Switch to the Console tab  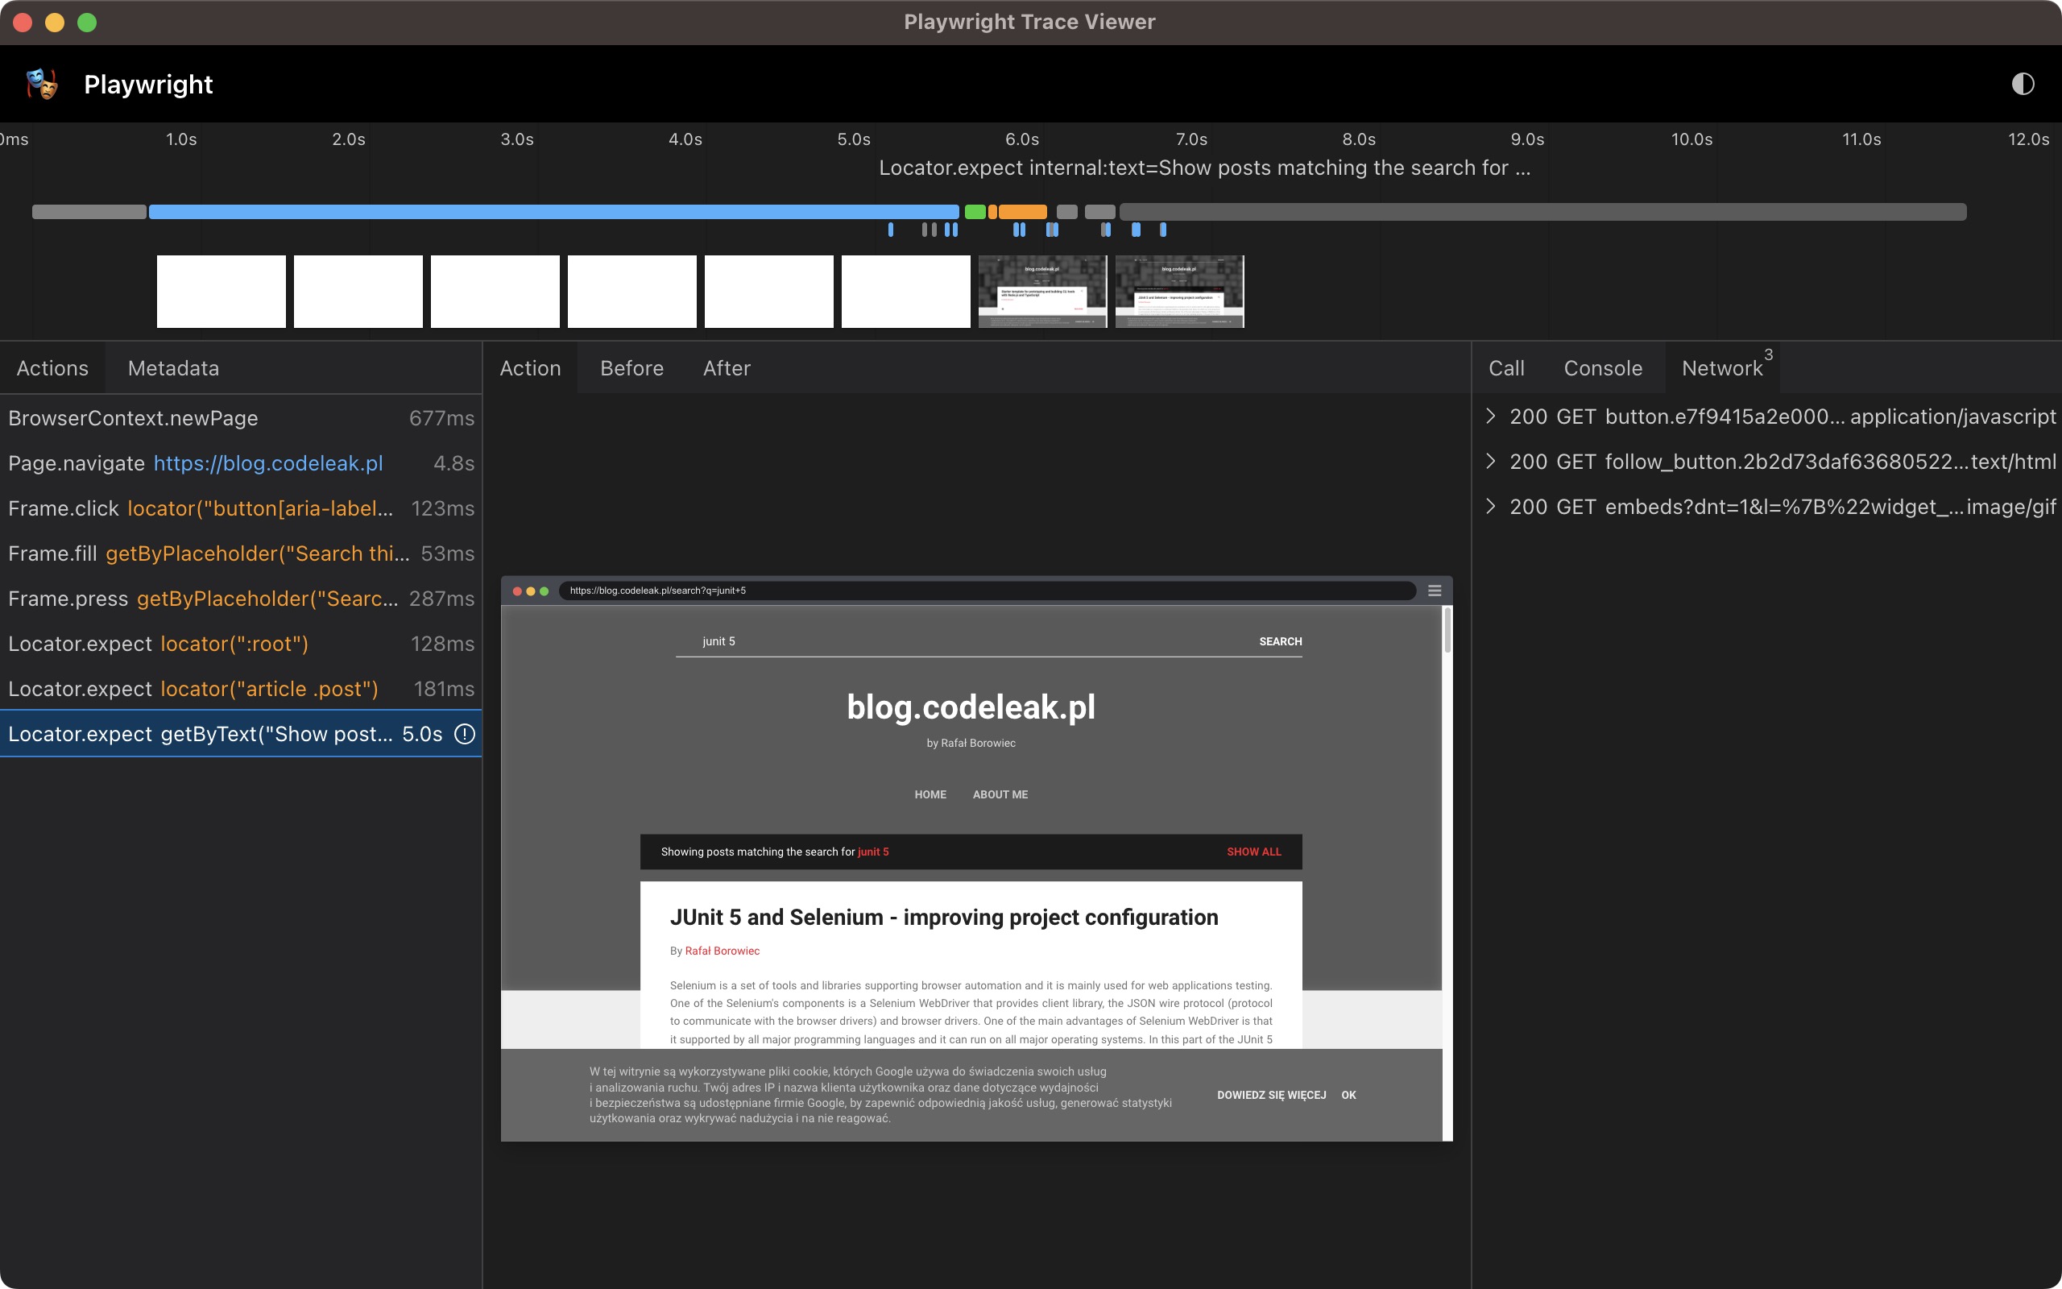point(1603,368)
